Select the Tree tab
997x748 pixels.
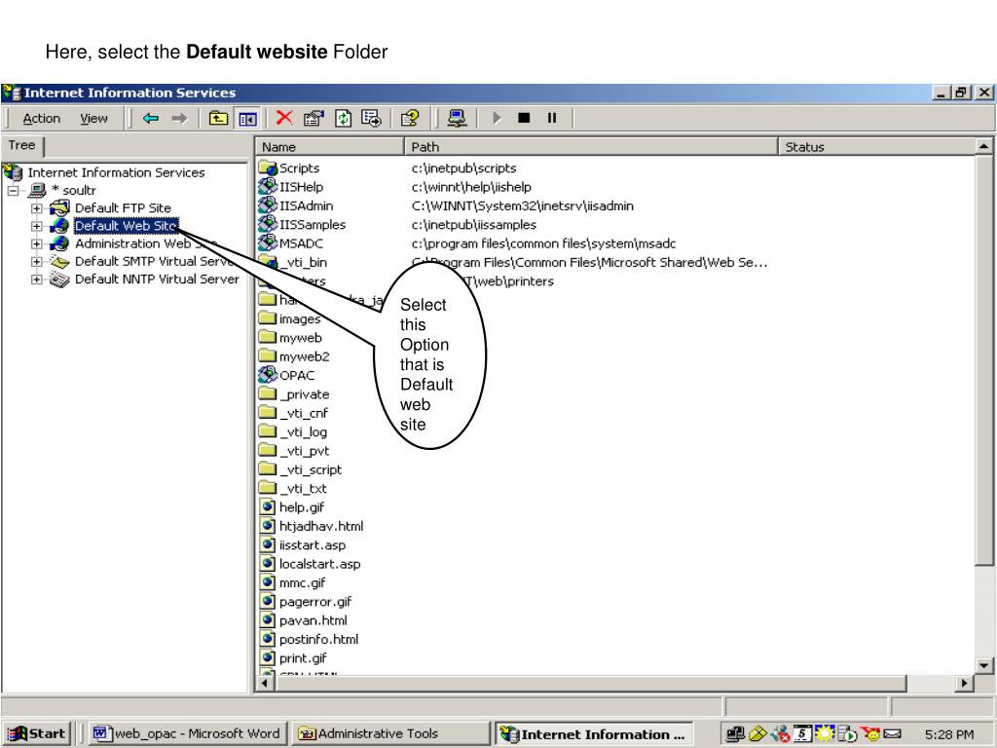21,145
